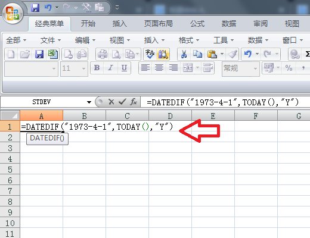Open the 视图 classic menu dropdown
This screenshot has height=238, width=310.
pyautogui.click(x=120, y=40)
